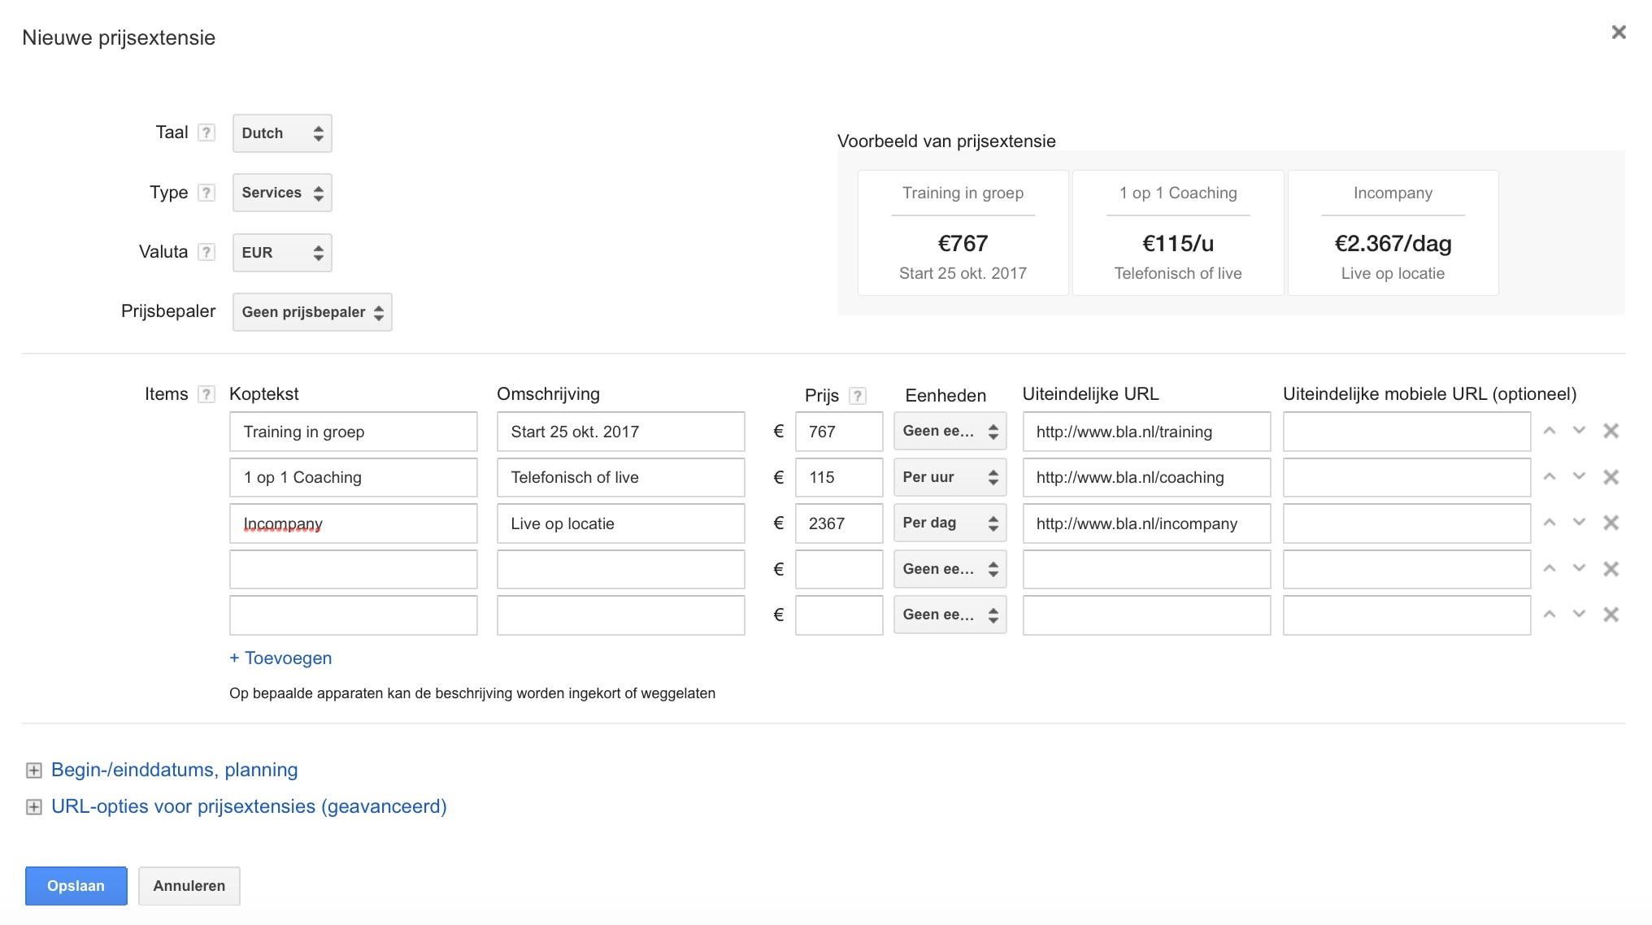The image size is (1652, 925).
Task: Click empty final URL field in last row
Action: (1146, 615)
